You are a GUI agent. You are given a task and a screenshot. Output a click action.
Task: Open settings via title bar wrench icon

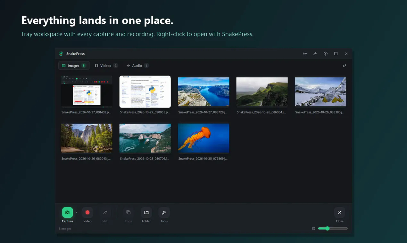tap(315, 54)
